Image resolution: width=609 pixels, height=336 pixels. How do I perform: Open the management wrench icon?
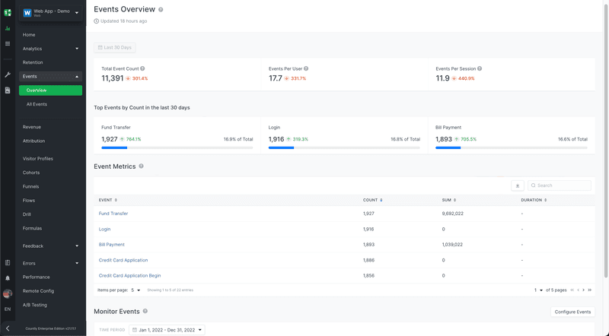[8, 74]
